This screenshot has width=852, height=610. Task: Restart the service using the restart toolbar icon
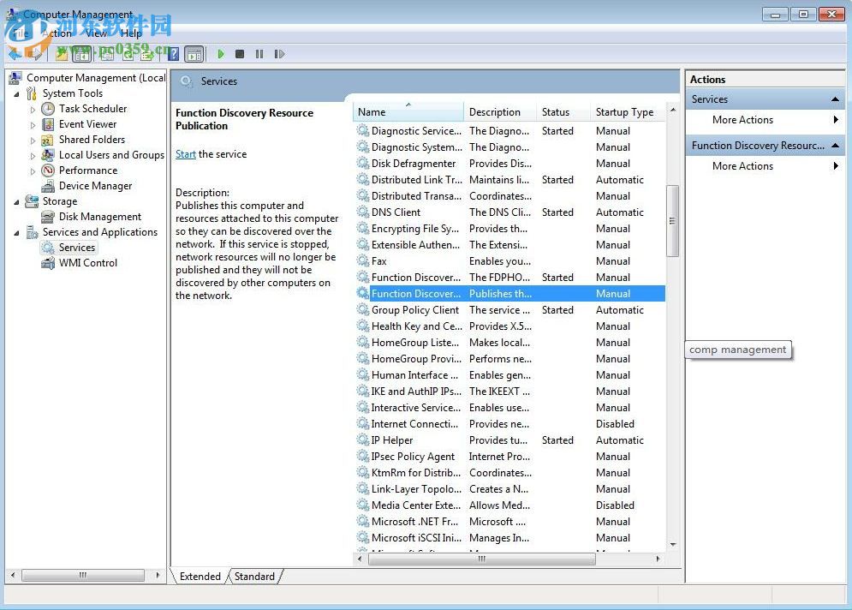click(278, 54)
